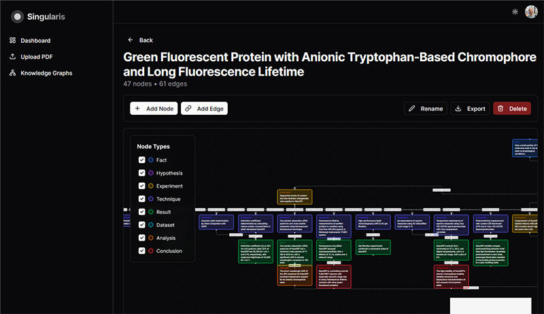544x314 pixels.
Task: Click the Upload PDF icon in sidebar
Action: 12,56
